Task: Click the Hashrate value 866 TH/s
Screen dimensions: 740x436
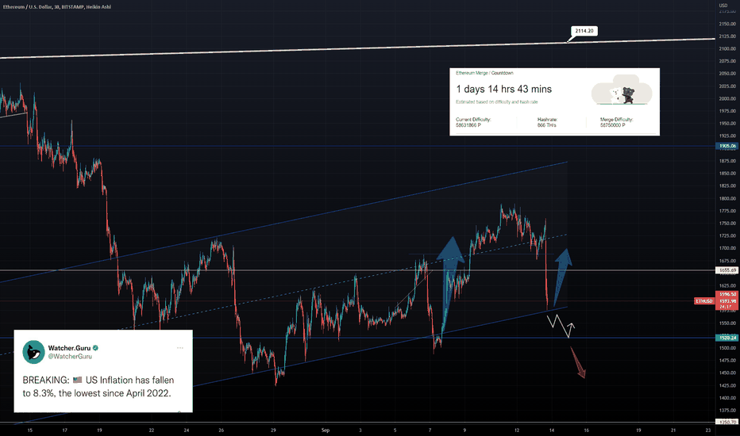Action: pos(546,125)
